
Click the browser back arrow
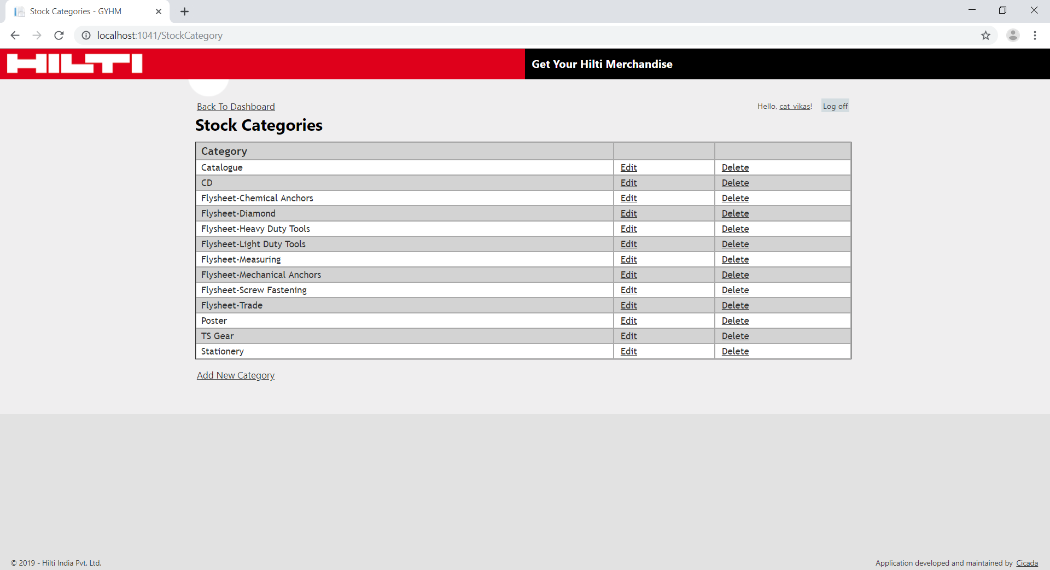(15, 36)
